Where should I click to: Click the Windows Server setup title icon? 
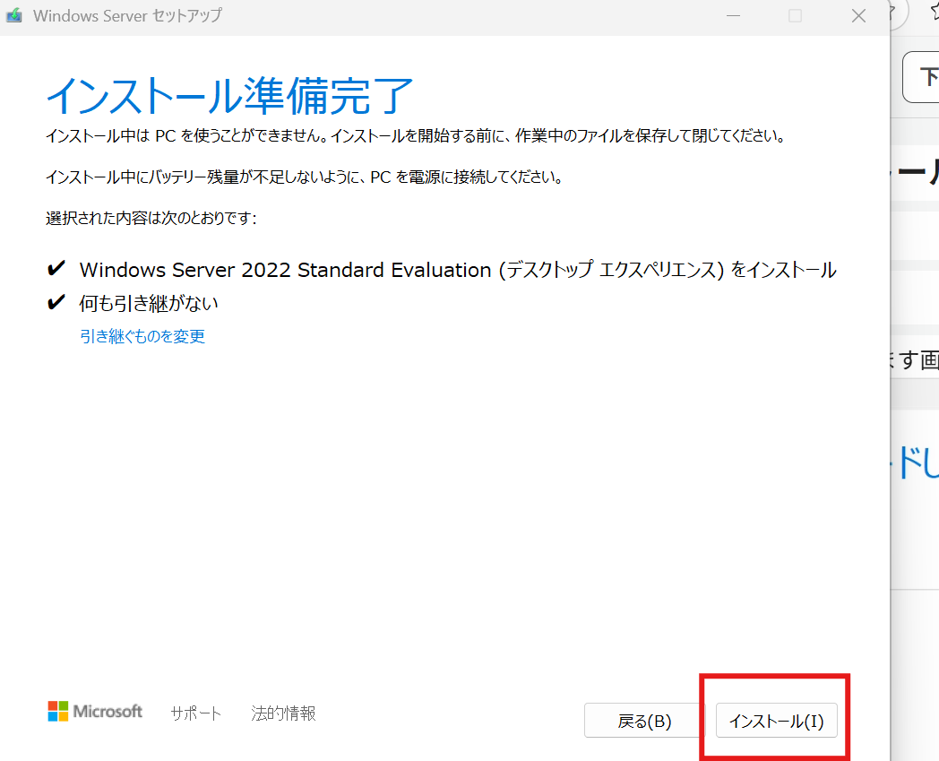tap(14, 15)
